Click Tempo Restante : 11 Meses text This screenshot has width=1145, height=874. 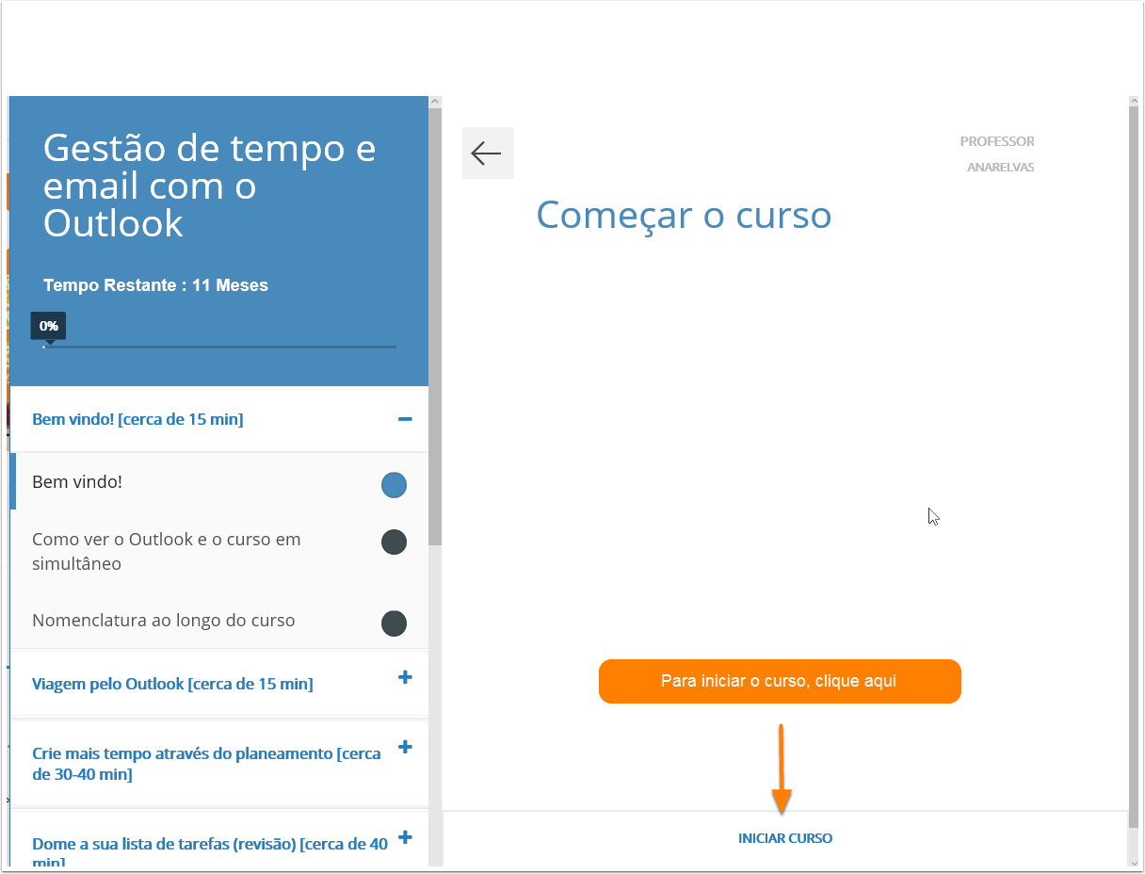click(155, 285)
